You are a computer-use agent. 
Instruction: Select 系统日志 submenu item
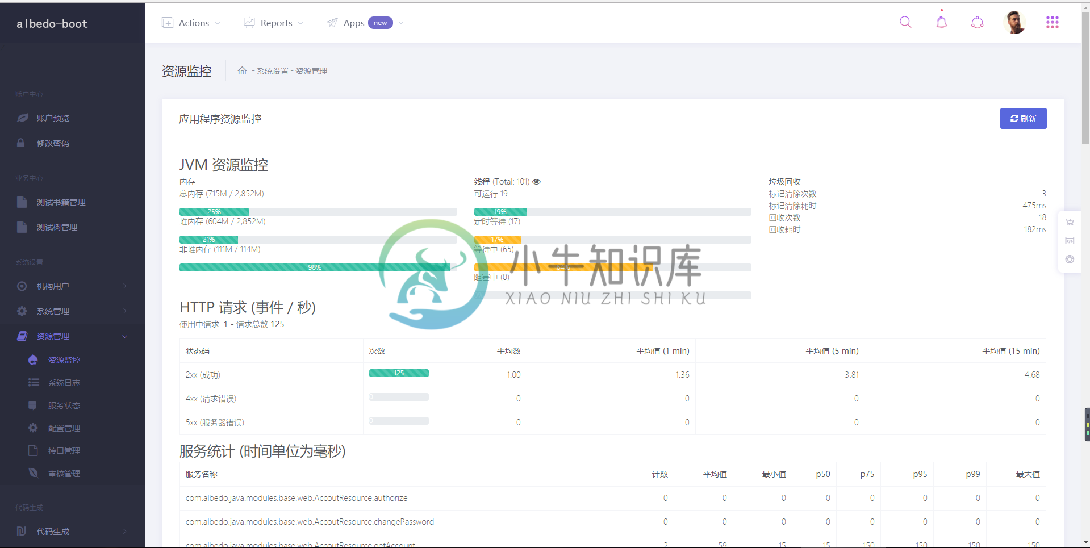[x=72, y=383]
